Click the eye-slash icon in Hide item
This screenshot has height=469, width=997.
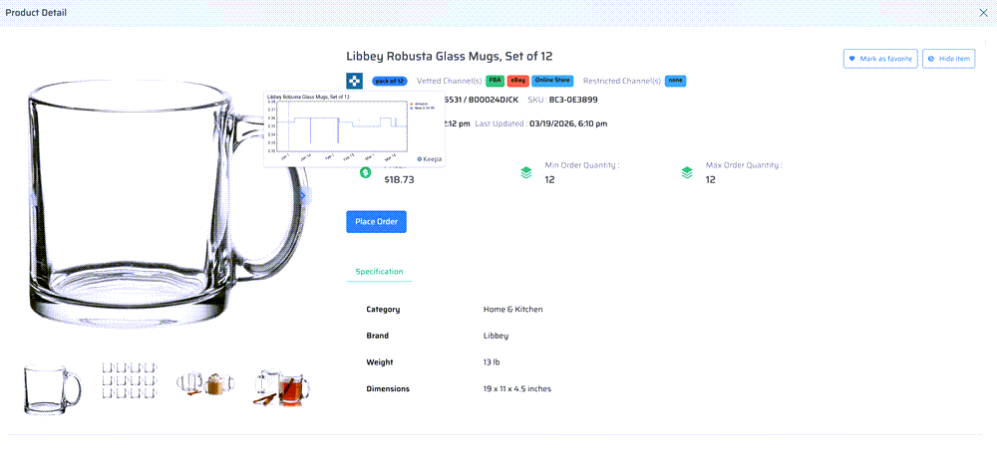pos(931,59)
